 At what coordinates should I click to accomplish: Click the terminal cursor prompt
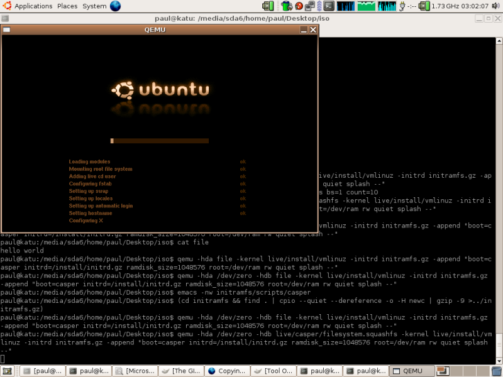click(3, 359)
